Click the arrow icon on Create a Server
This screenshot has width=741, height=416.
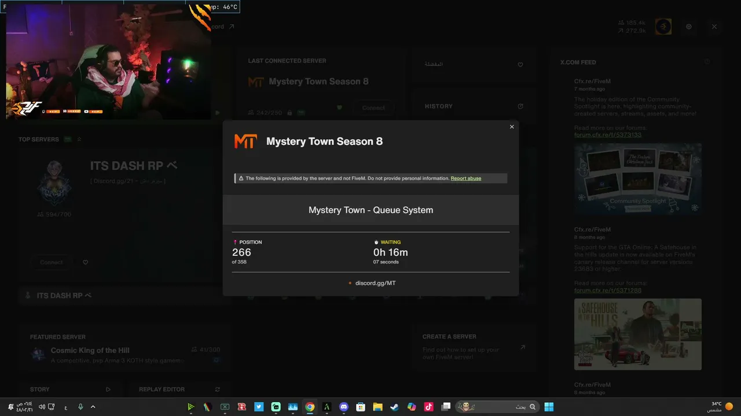[x=523, y=347]
